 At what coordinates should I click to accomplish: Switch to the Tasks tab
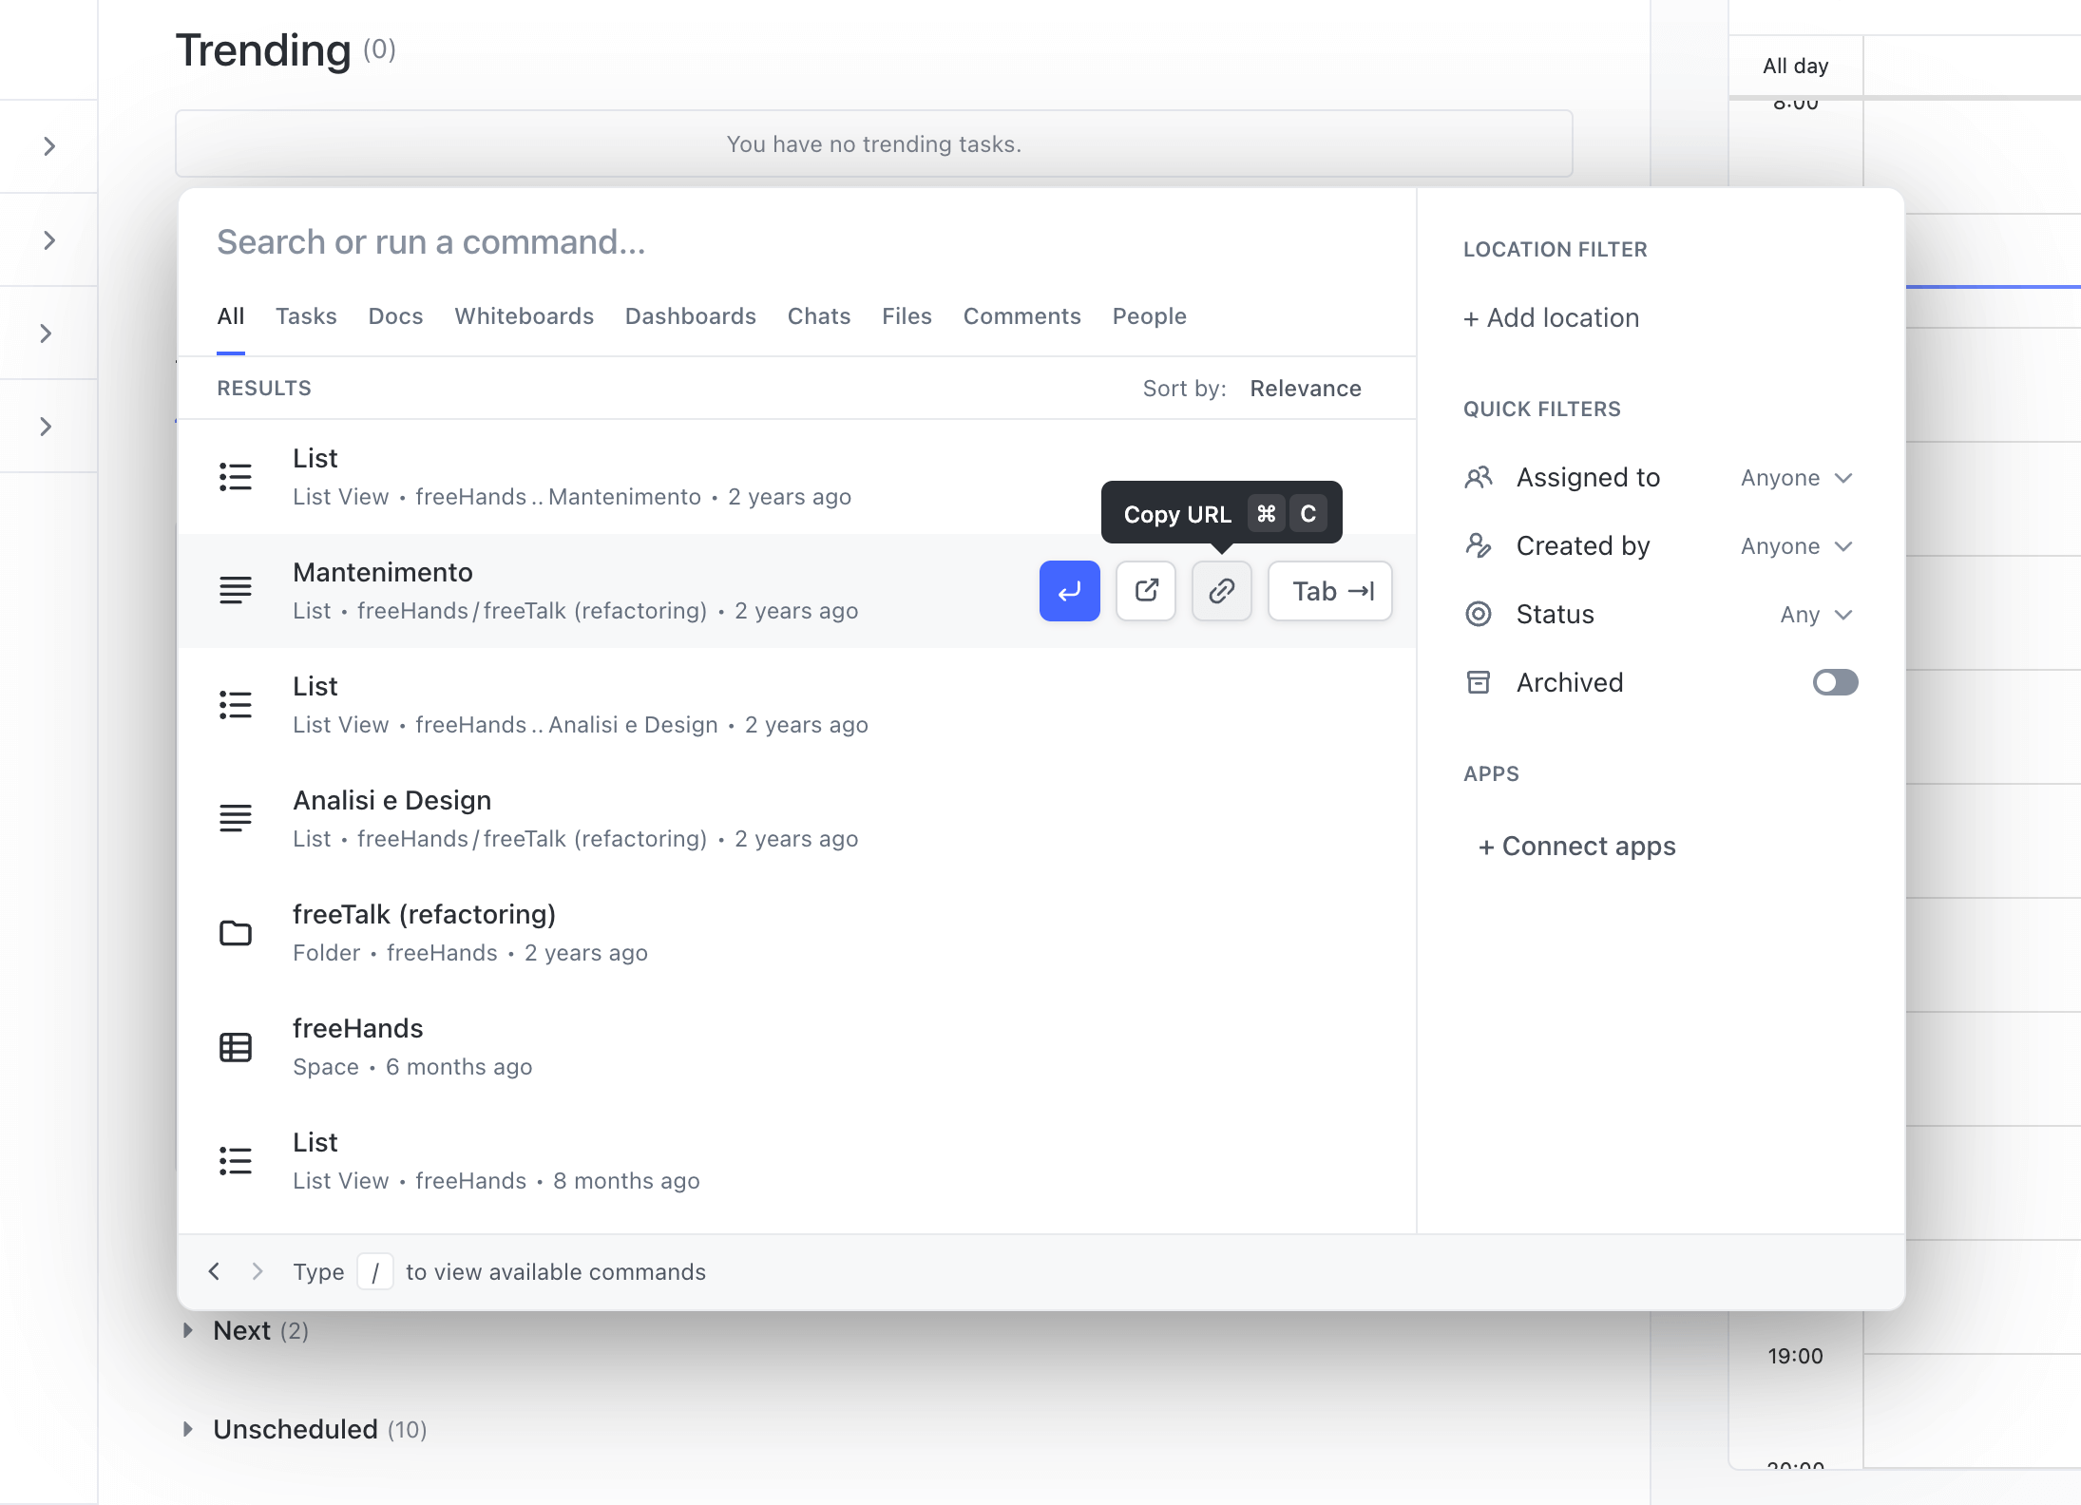(x=306, y=316)
